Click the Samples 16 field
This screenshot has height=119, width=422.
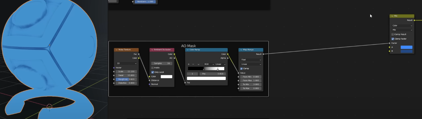[x=162, y=63]
